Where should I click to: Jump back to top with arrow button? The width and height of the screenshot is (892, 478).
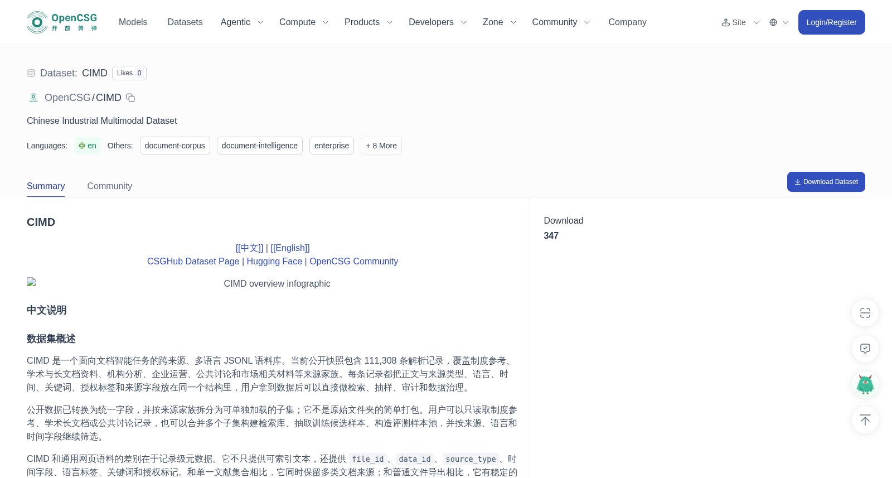[x=865, y=420]
